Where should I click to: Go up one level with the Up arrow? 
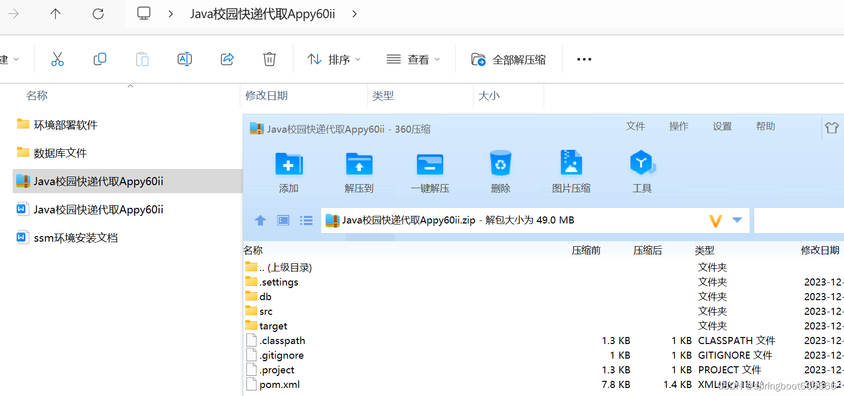[x=56, y=14]
